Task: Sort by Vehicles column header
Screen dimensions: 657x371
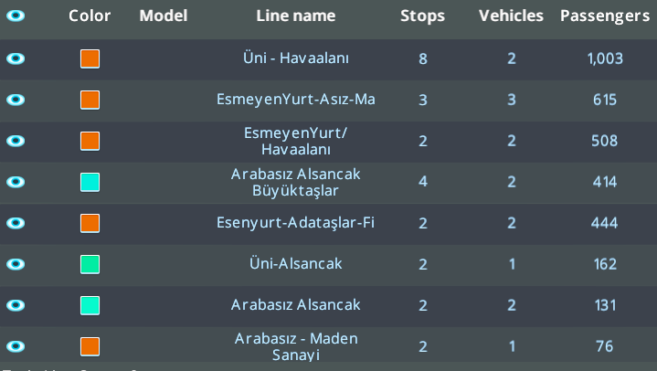Action: coord(511,16)
